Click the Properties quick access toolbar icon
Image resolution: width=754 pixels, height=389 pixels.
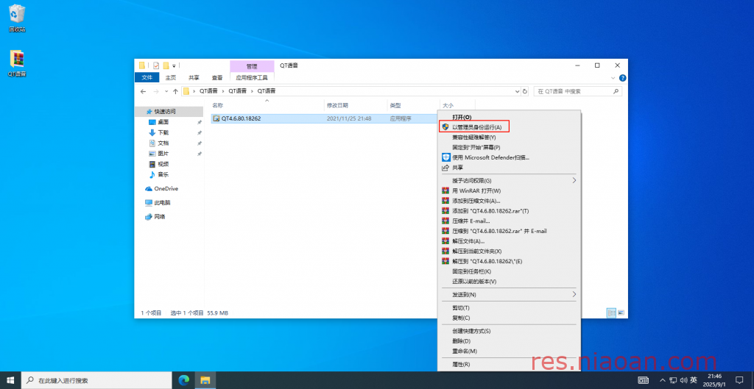pyautogui.click(x=156, y=65)
